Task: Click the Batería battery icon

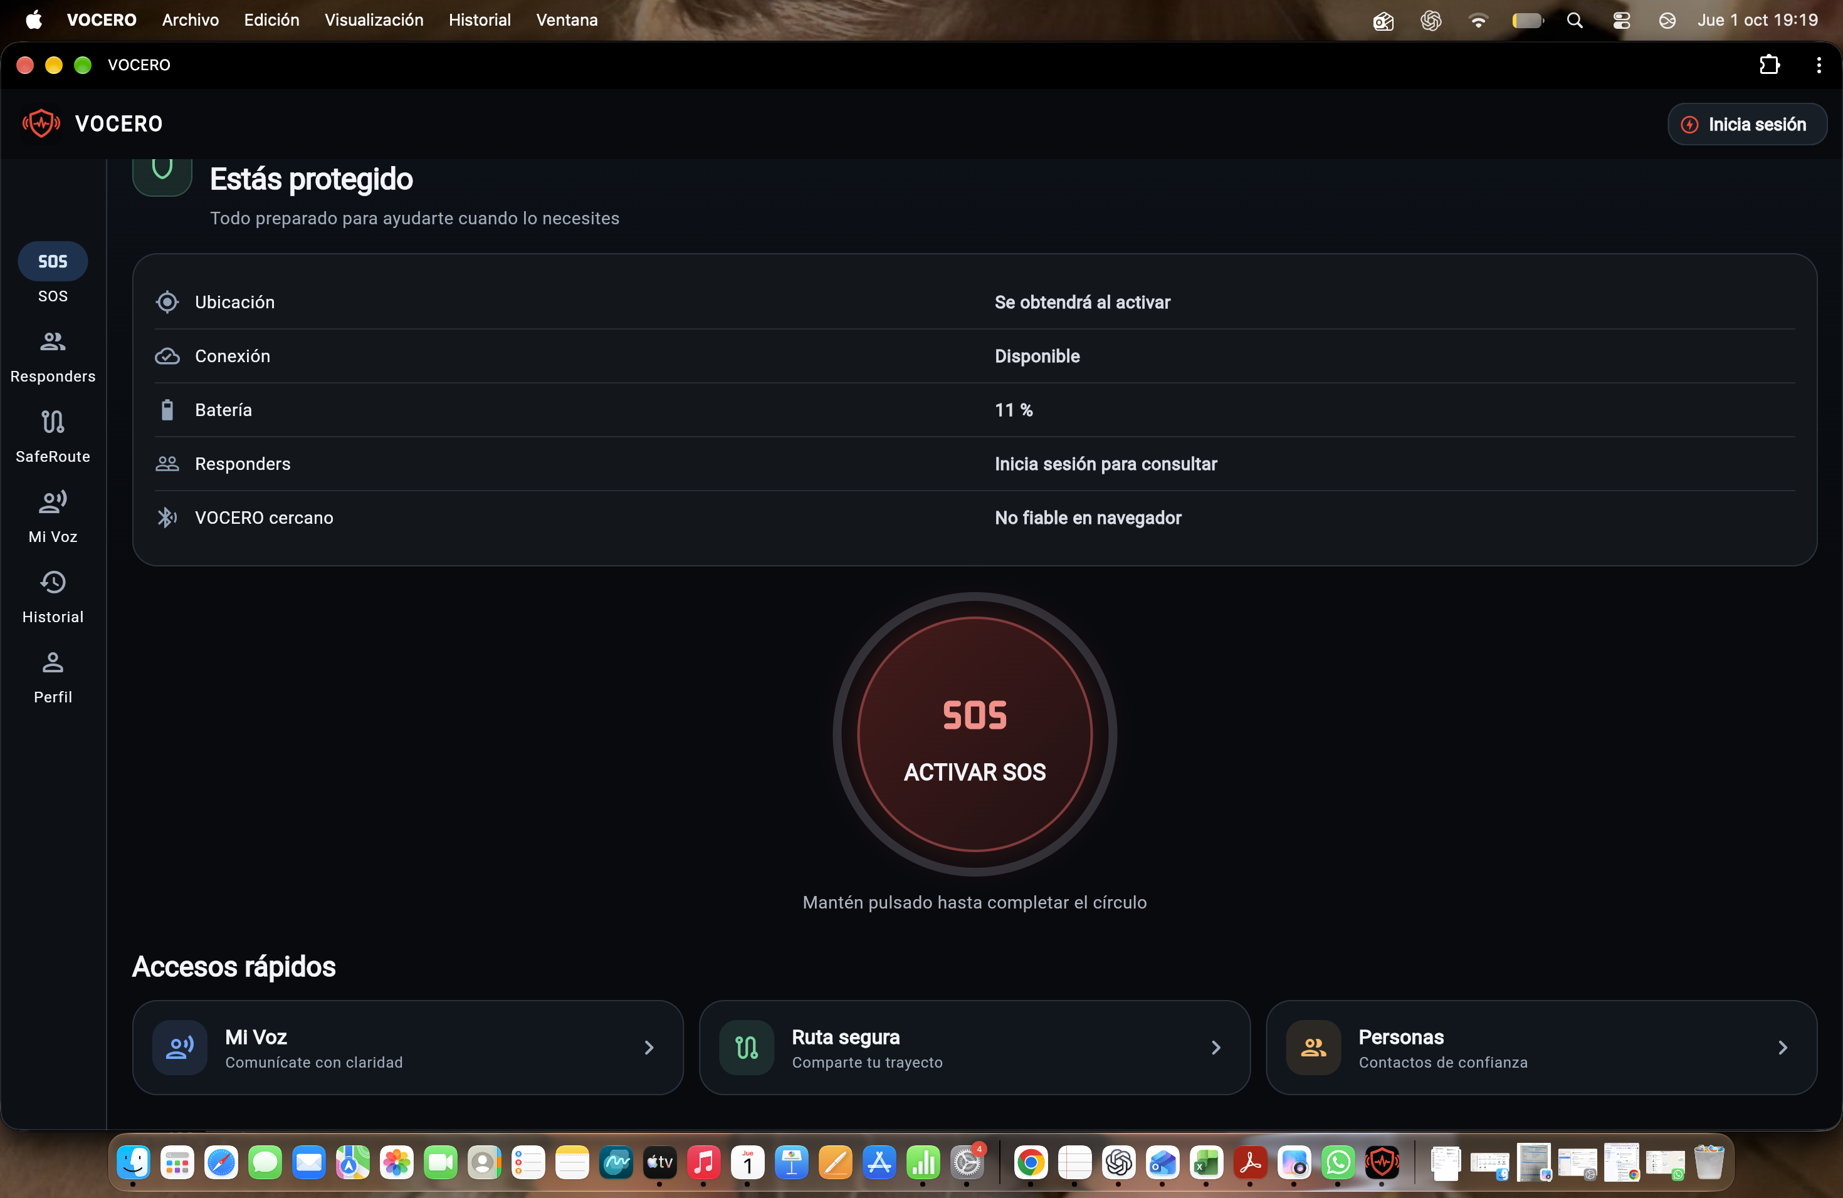Action: [167, 409]
